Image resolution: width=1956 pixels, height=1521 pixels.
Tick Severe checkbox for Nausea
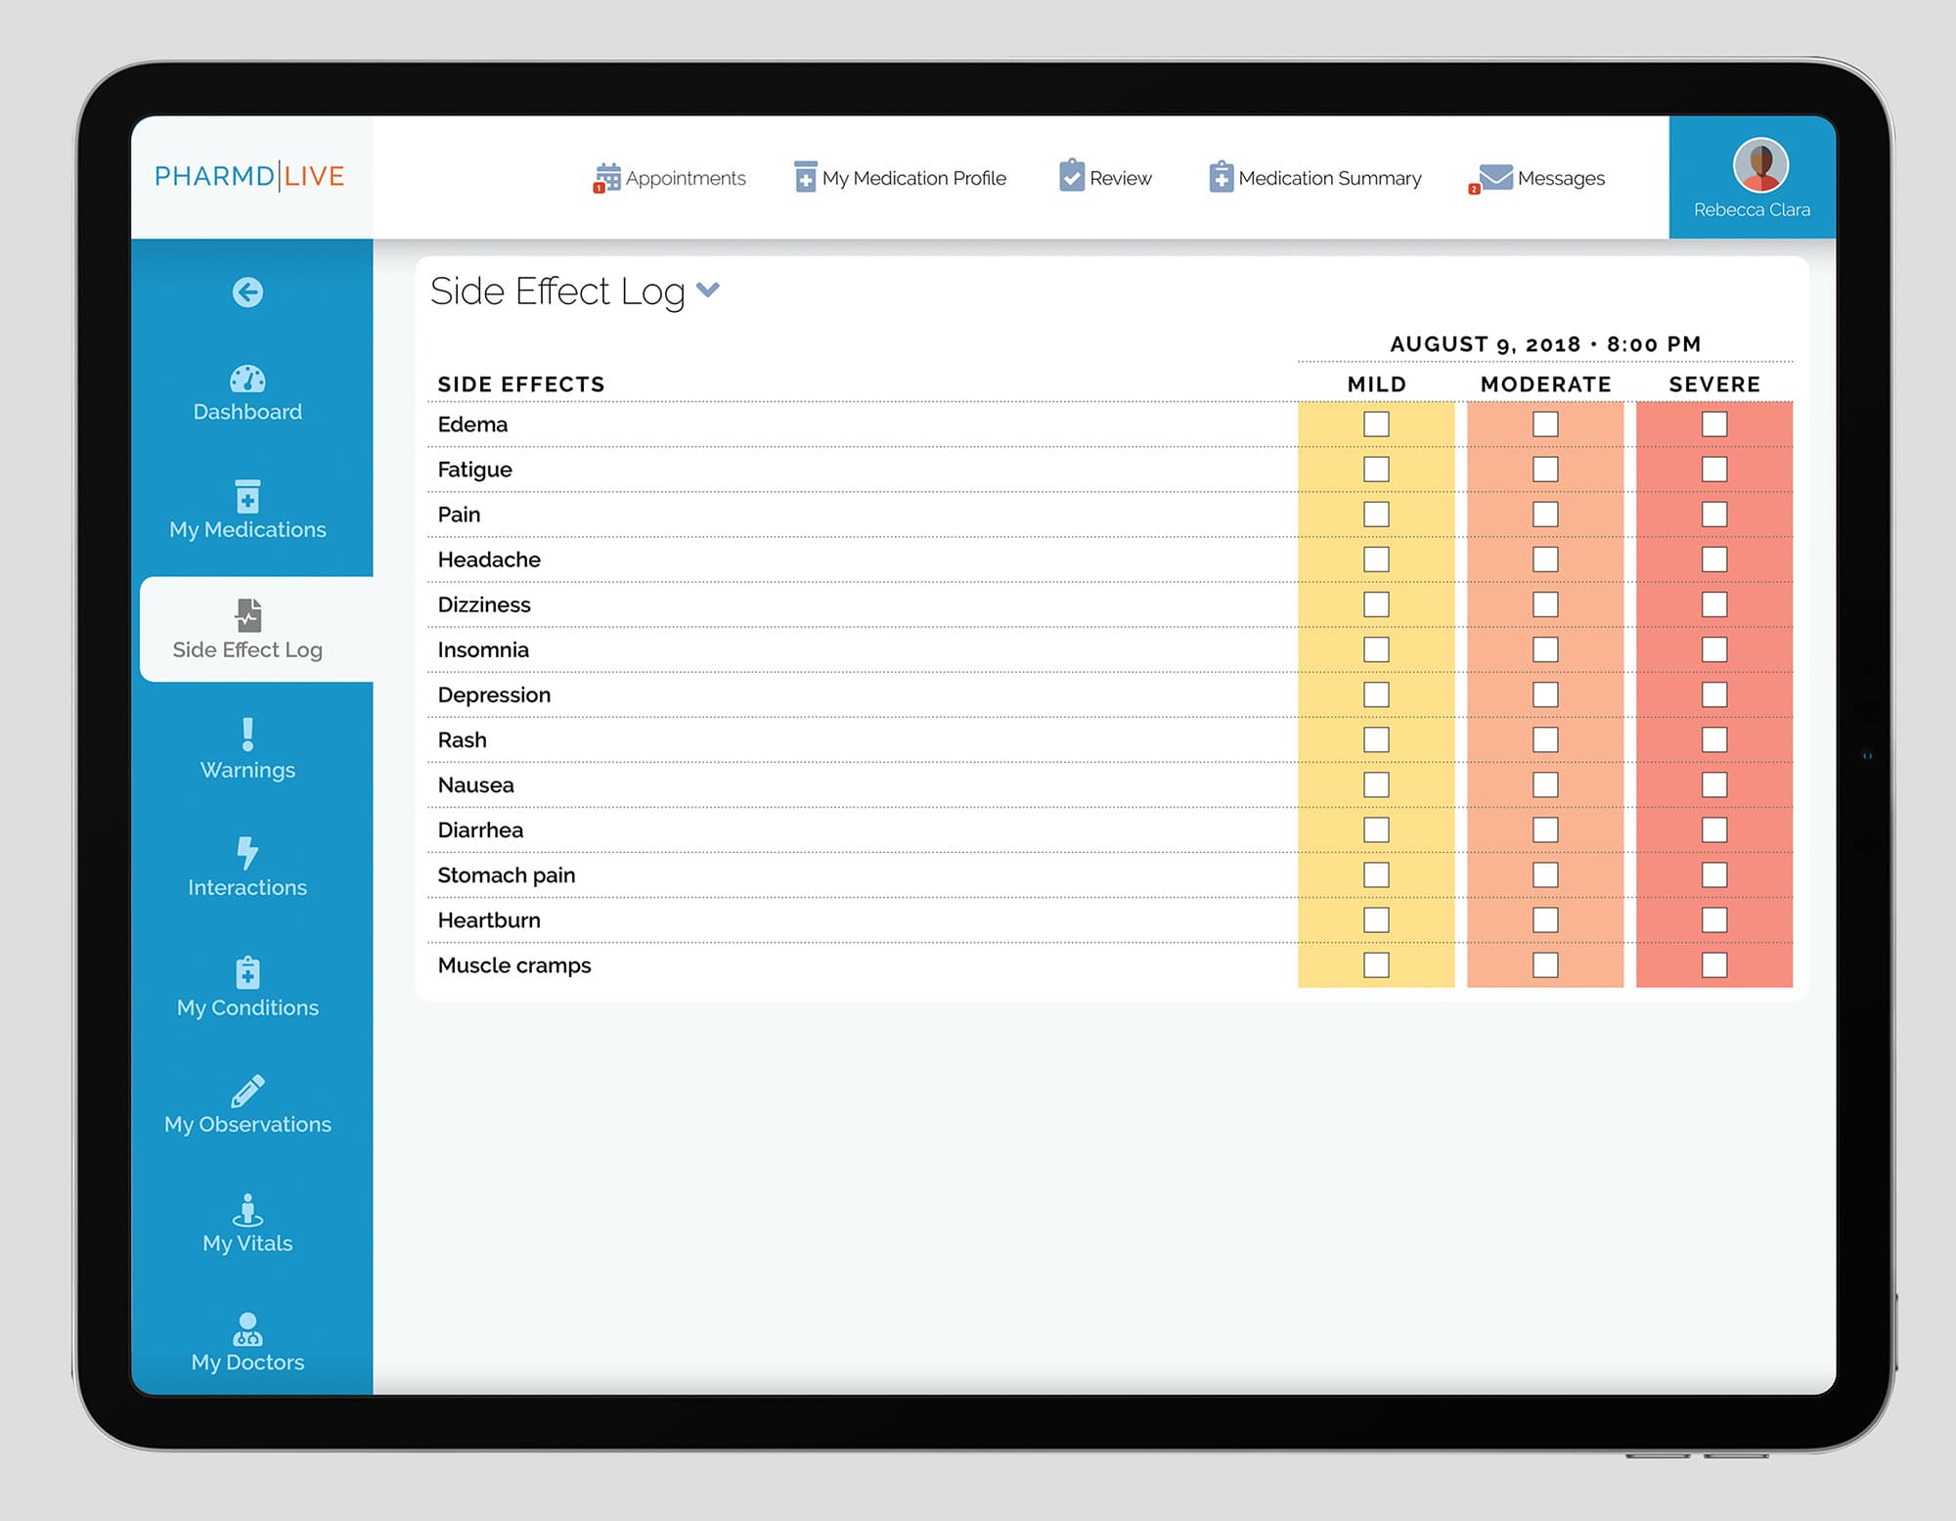click(x=1713, y=784)
